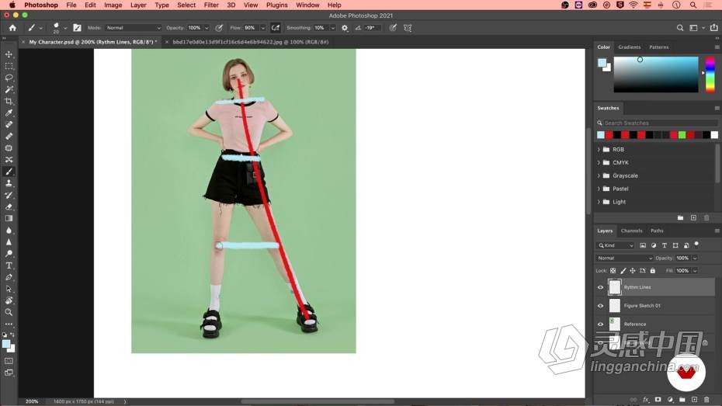Viewport: 722px width, 406px height.
Task: Create new group in Layers panel
Action: tap(682, 400)
